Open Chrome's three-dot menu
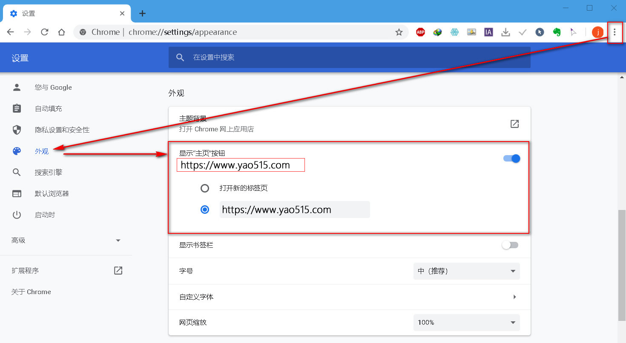This screenshot has height=343, width=626. pyautogui.click(x=615, y=32)
